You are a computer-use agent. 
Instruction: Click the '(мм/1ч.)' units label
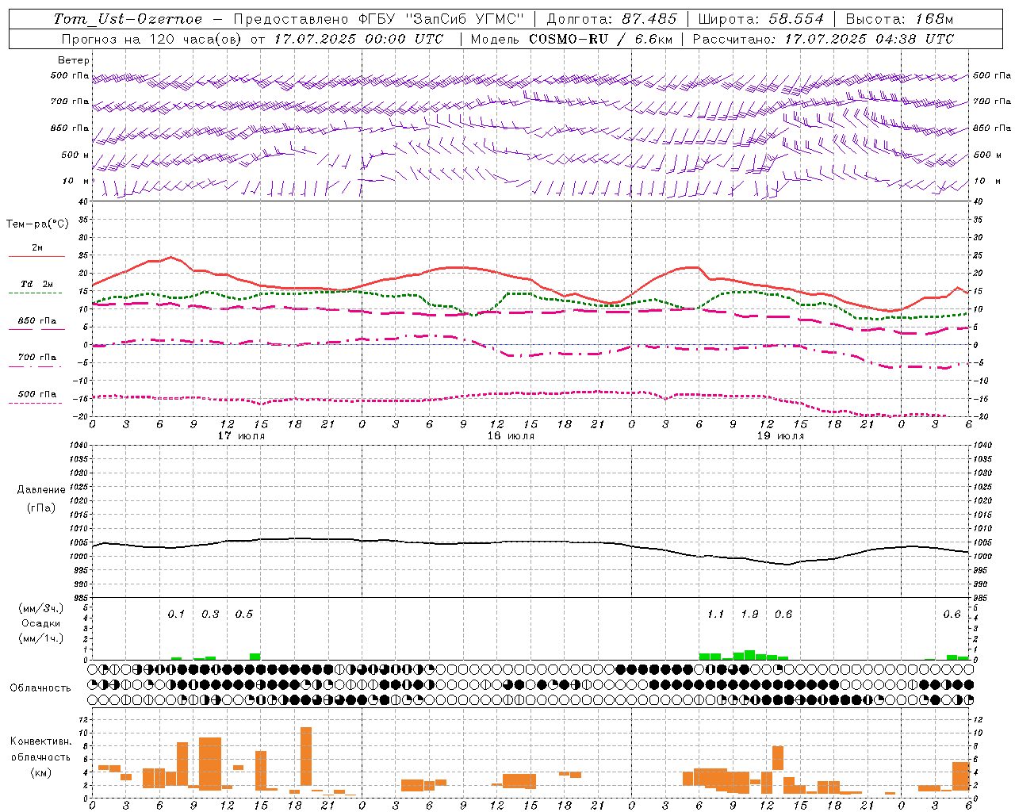[41, 638]
